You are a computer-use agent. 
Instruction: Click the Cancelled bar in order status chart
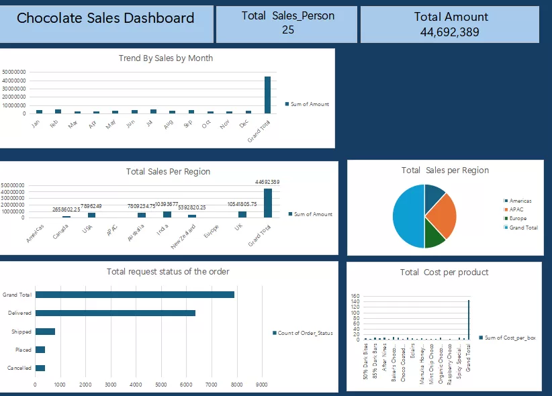pos(40,368)
